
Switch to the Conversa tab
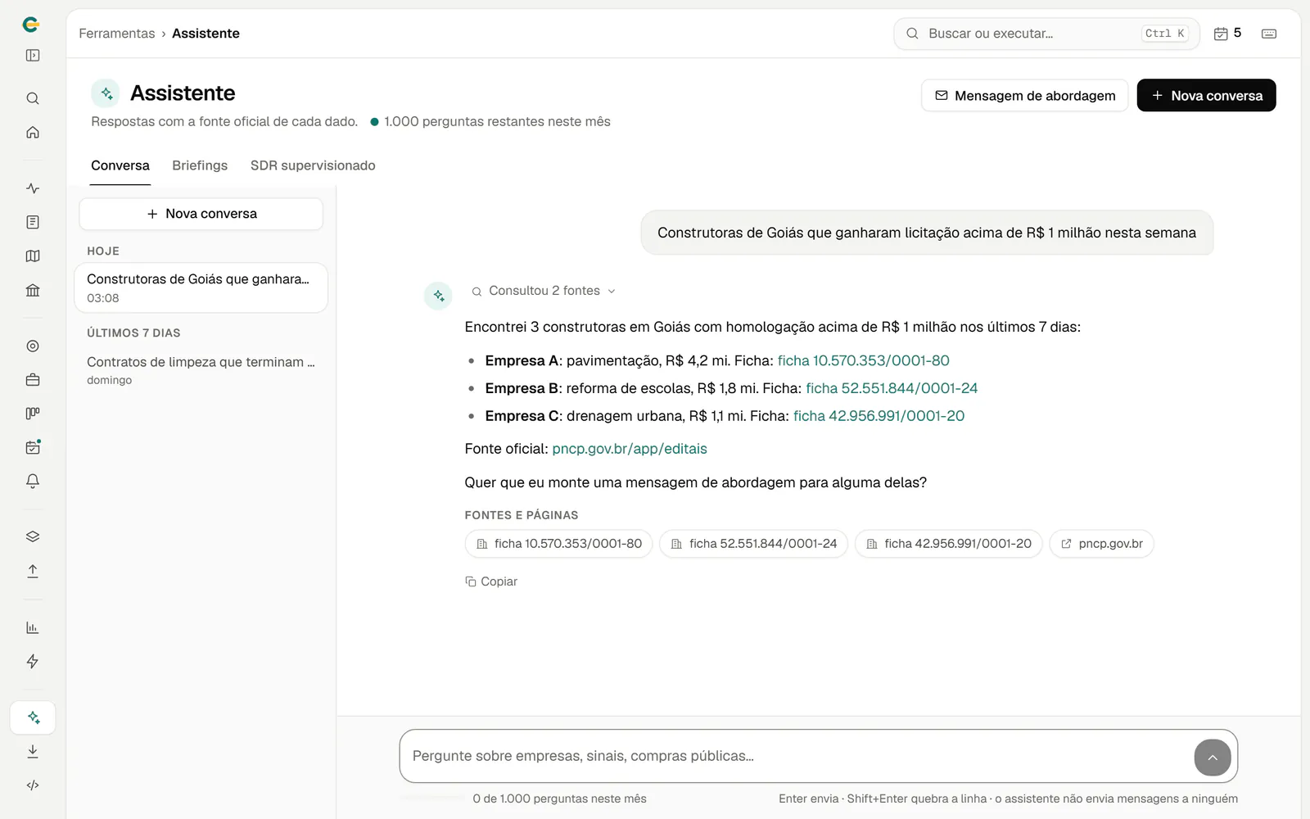120,165
